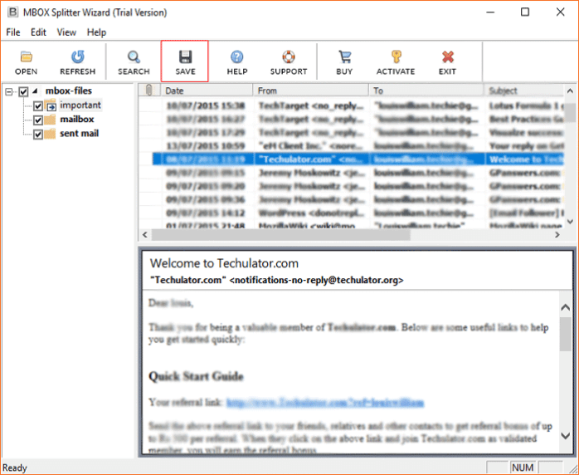Open the Help menu
Image resolution: width=579 pixels, height=475 pixels.
click(96, 32)
